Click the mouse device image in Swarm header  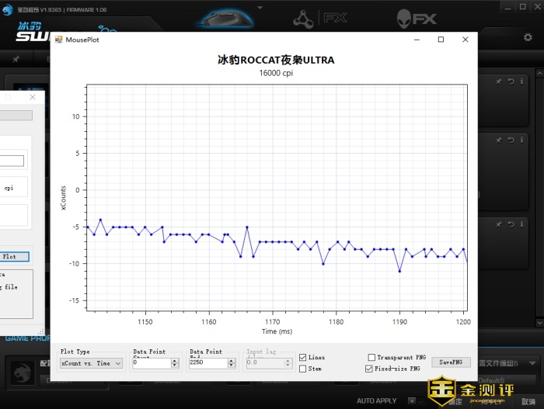[227, 18]
